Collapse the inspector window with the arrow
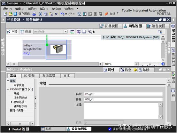 (168, 69)
